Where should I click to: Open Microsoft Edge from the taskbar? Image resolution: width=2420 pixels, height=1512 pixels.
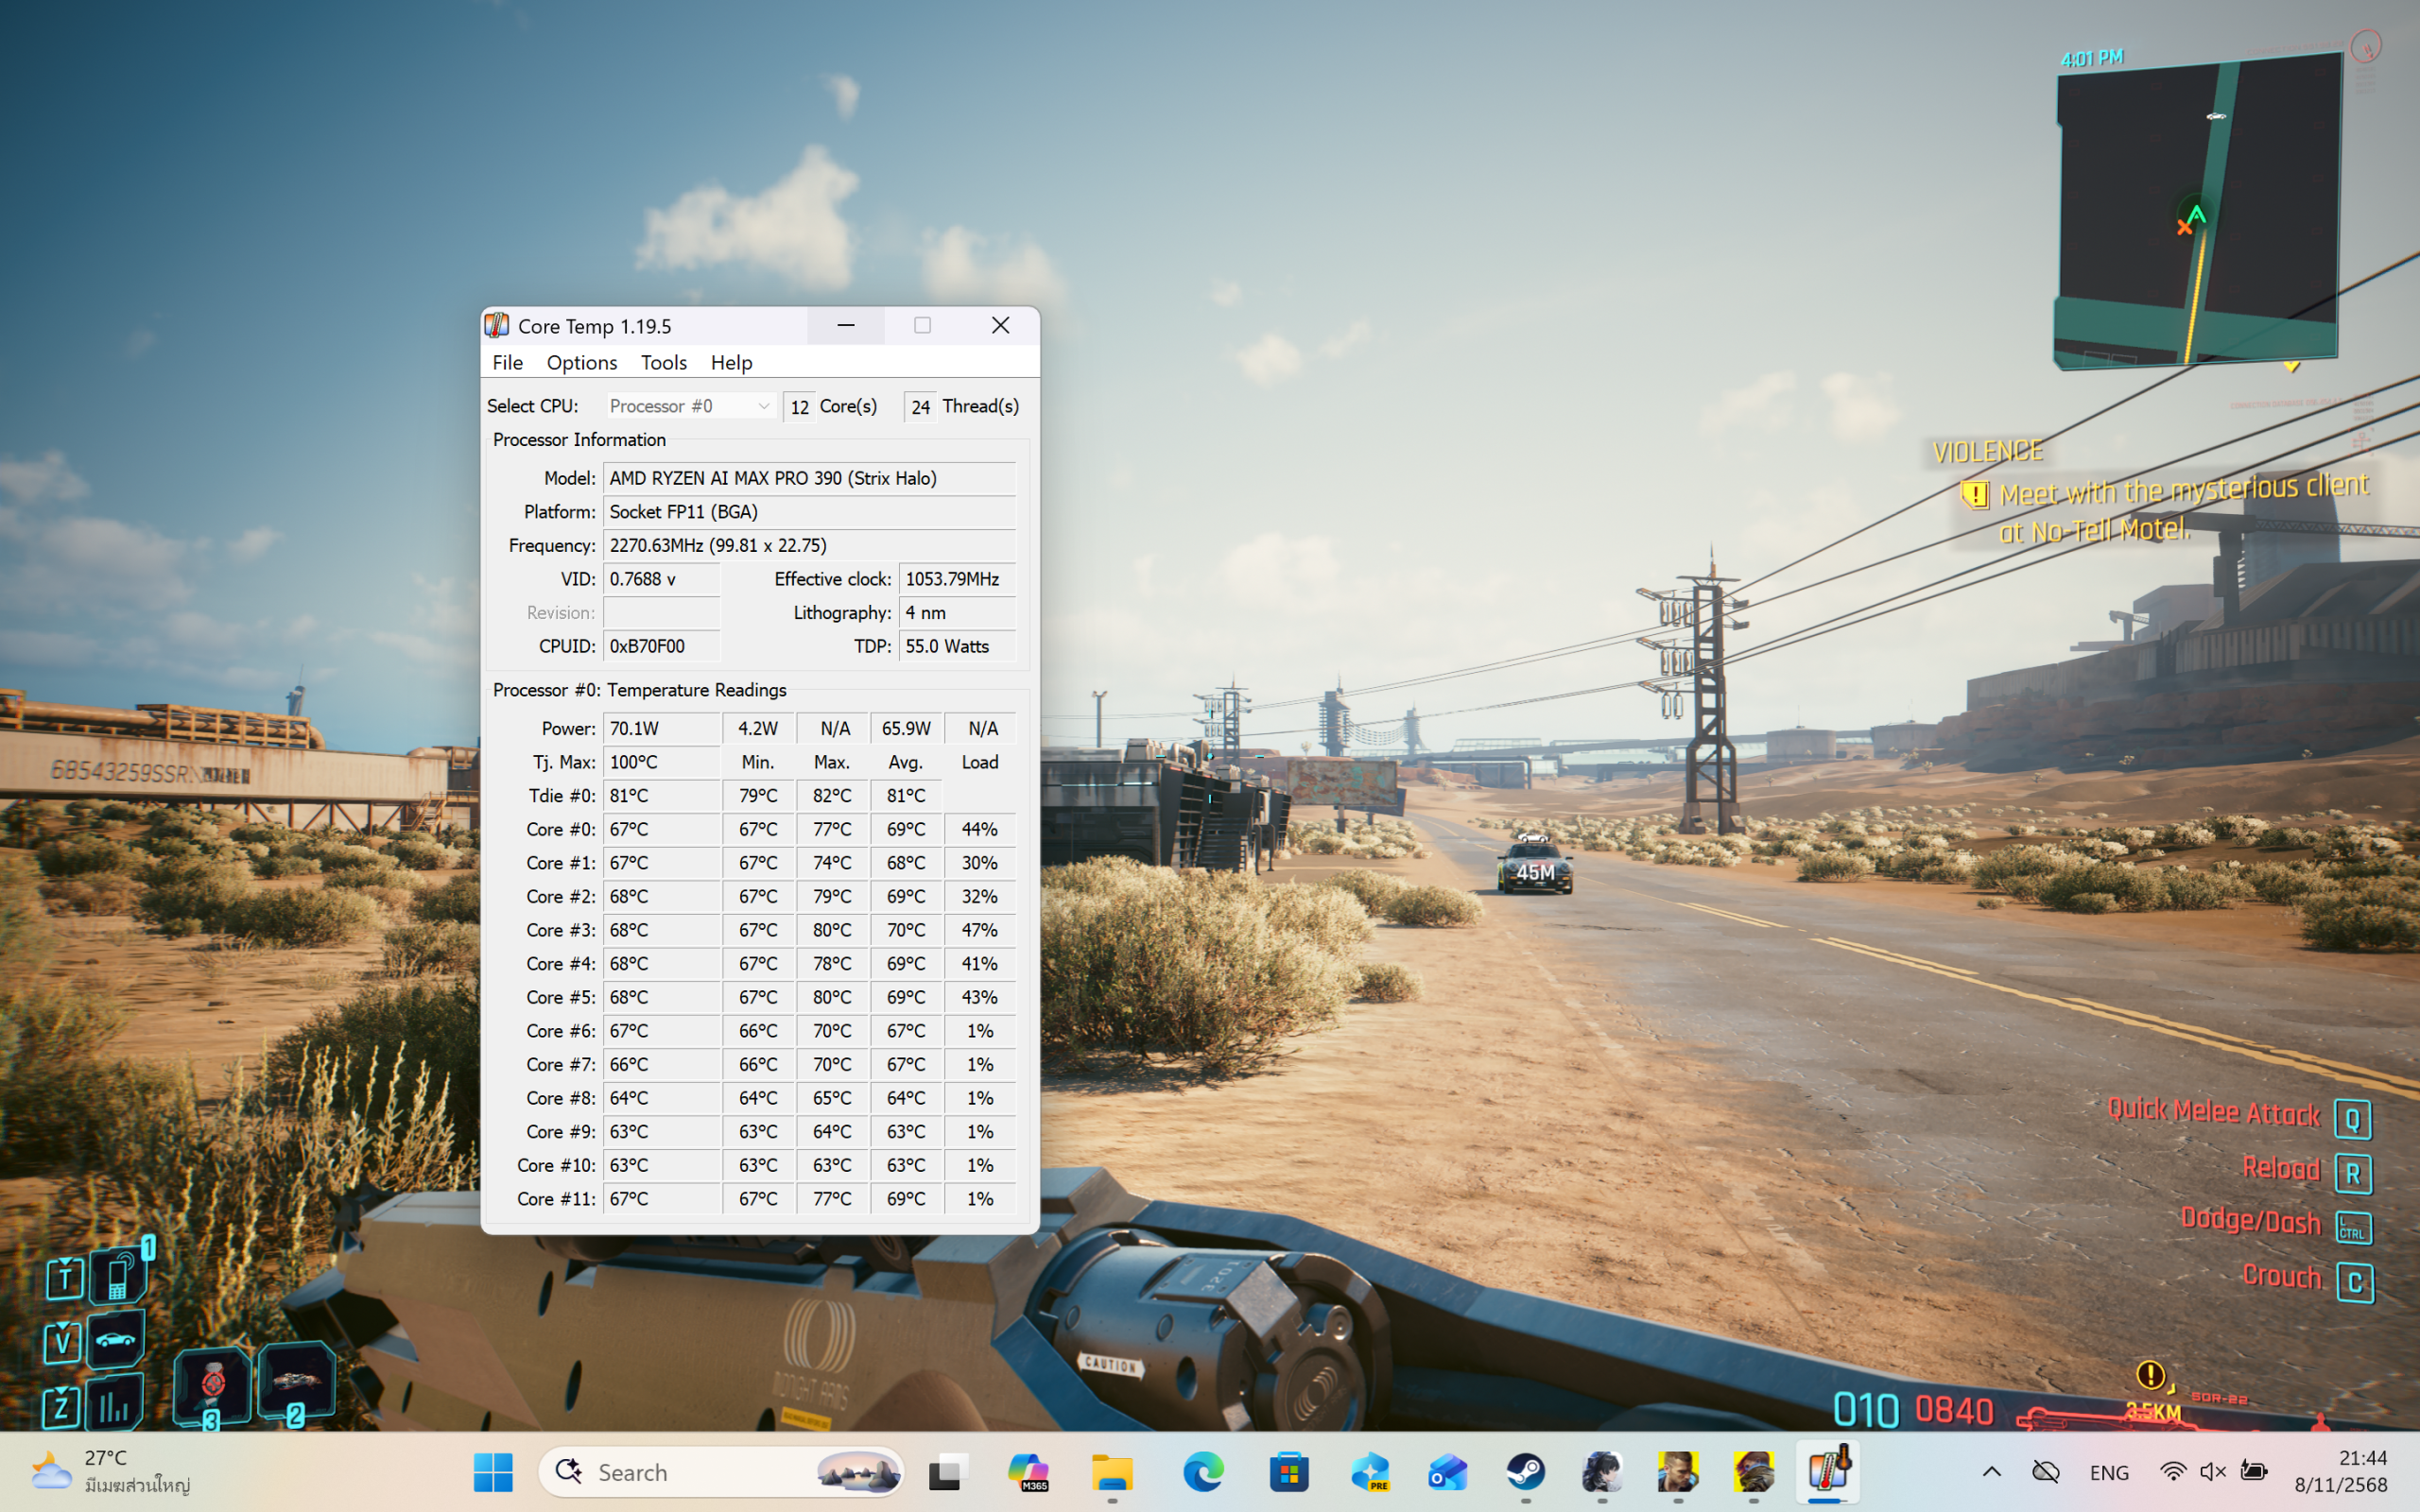1202,1471
